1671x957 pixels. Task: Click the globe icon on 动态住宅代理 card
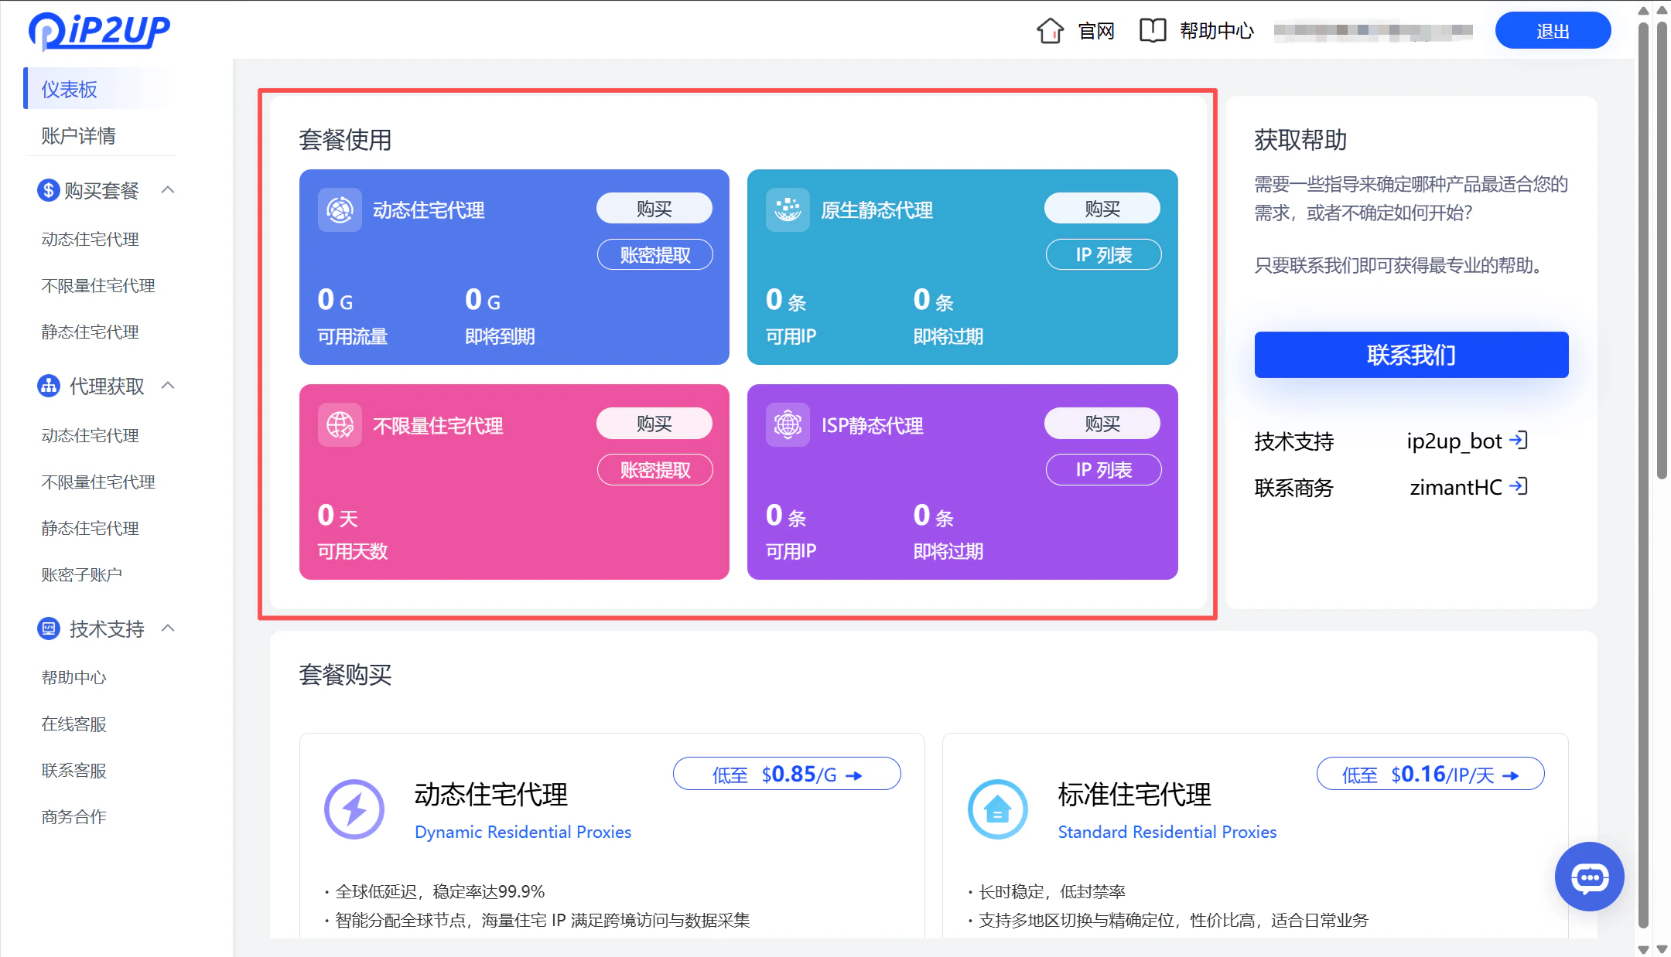[339, 209]
